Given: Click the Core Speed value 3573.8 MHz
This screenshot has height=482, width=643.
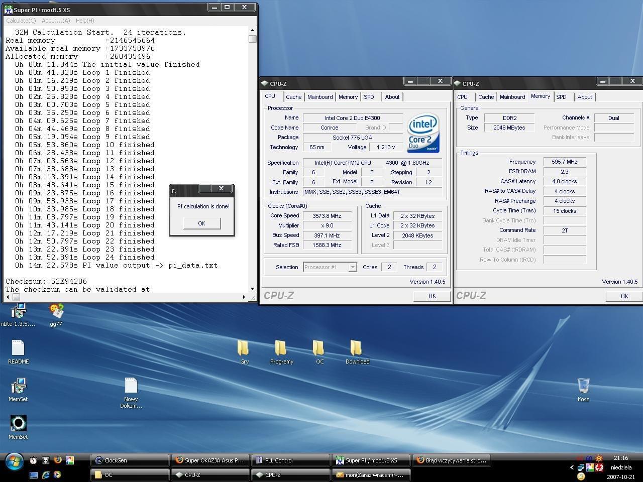Looking at the screenshot, I should pyautogui.click(x=327, y=216).
